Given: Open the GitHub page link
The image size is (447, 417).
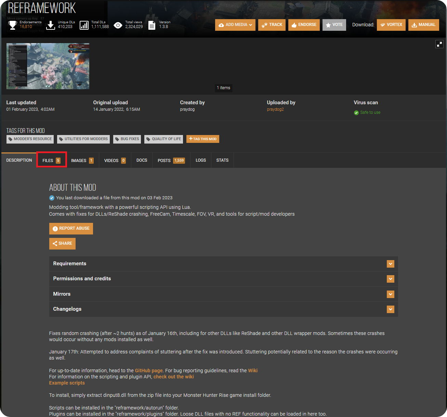Looking at the screenshot, I should [x=149, y=371].
